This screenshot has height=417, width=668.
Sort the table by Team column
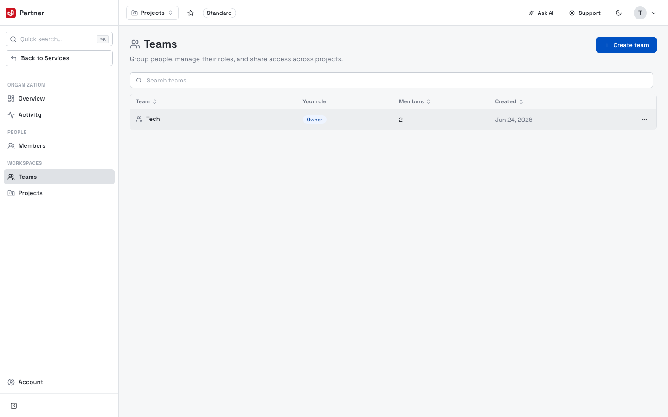point(146,101)
